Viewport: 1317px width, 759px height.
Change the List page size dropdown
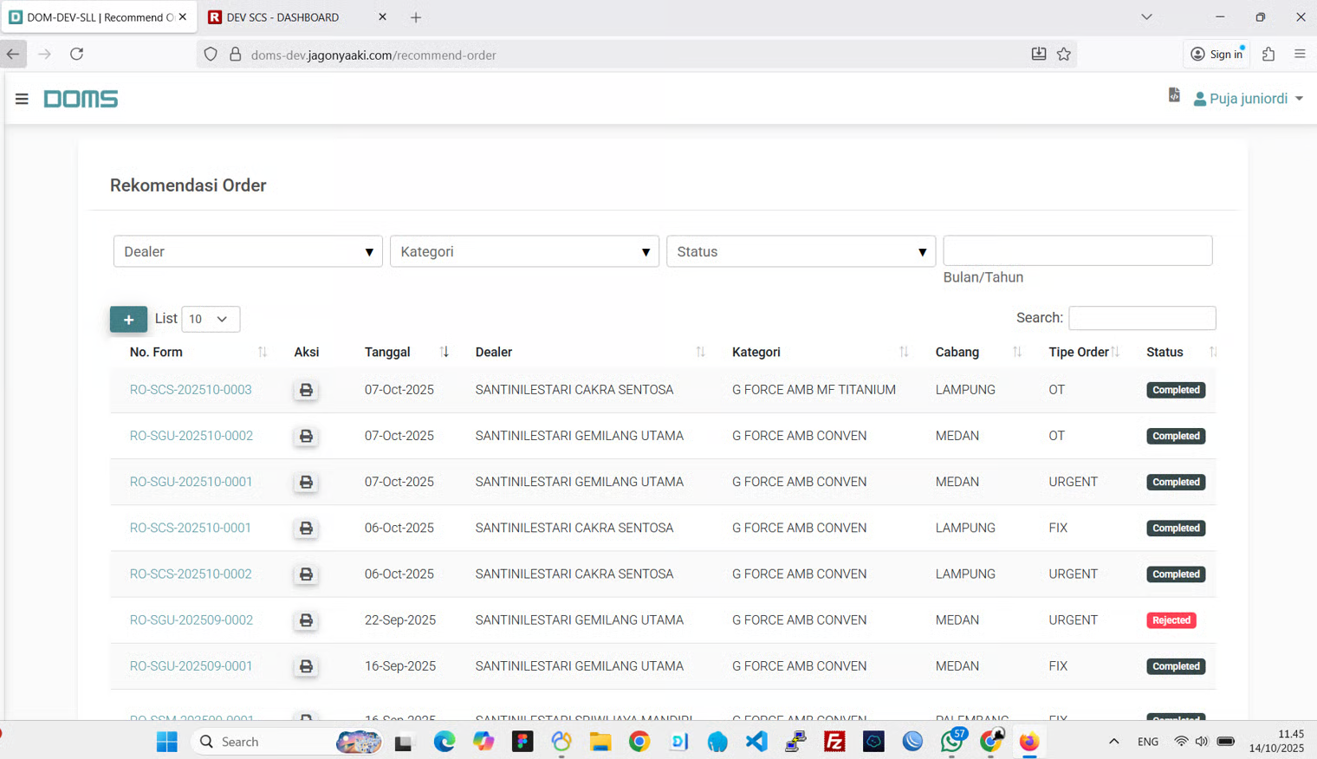coord(211,319)
